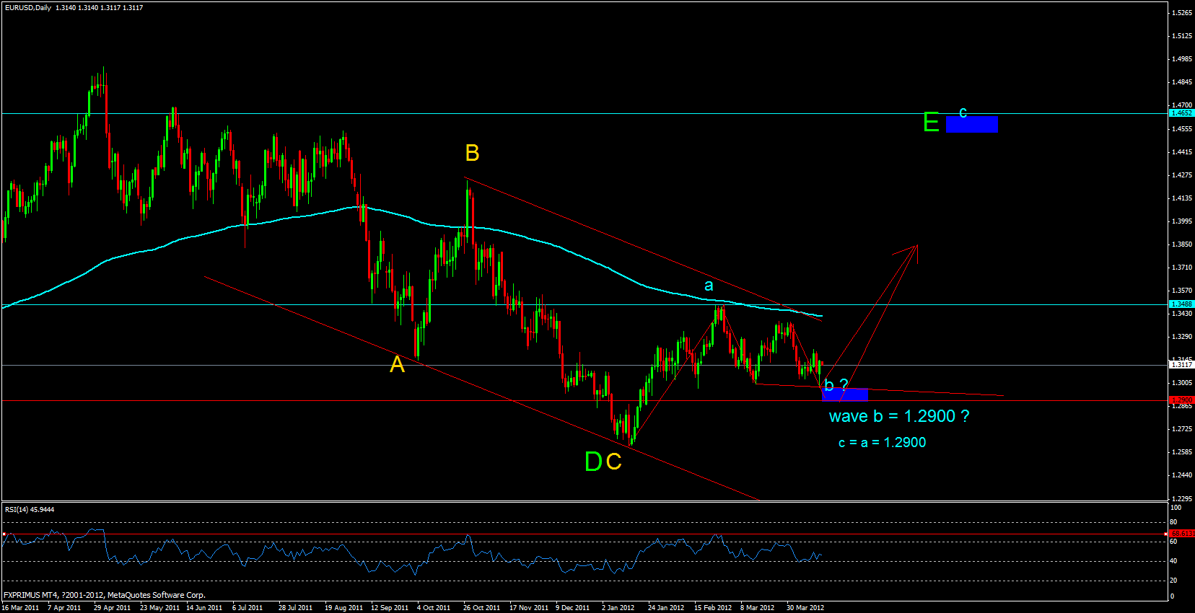Click the red projection arrowhead tip
Screen dimensions: 1195x613
916,247
